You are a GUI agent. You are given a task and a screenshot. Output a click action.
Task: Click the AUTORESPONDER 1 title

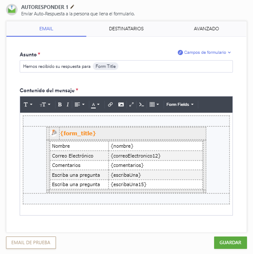point(44,7)
